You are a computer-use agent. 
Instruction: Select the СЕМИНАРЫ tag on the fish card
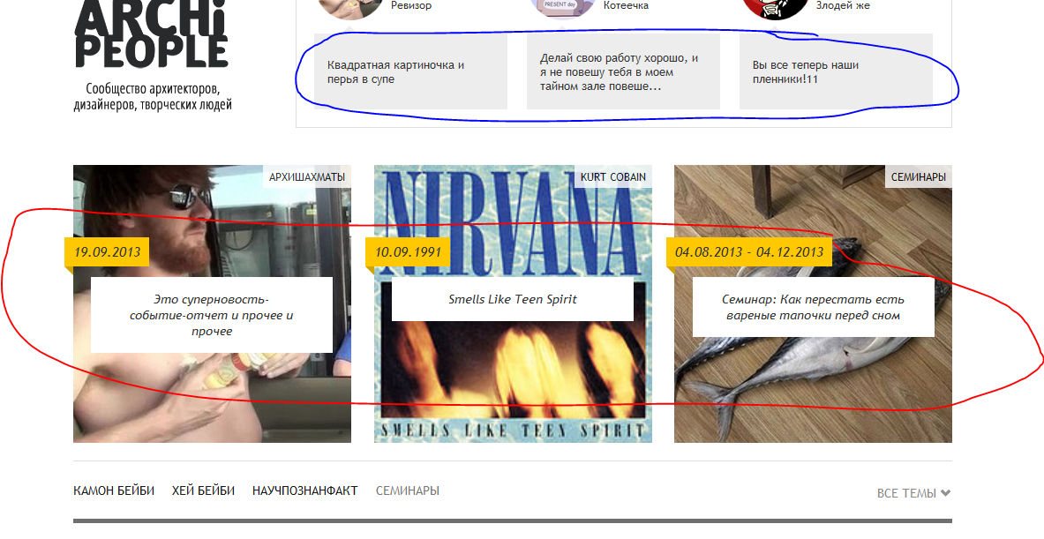(x=919, y=177)
